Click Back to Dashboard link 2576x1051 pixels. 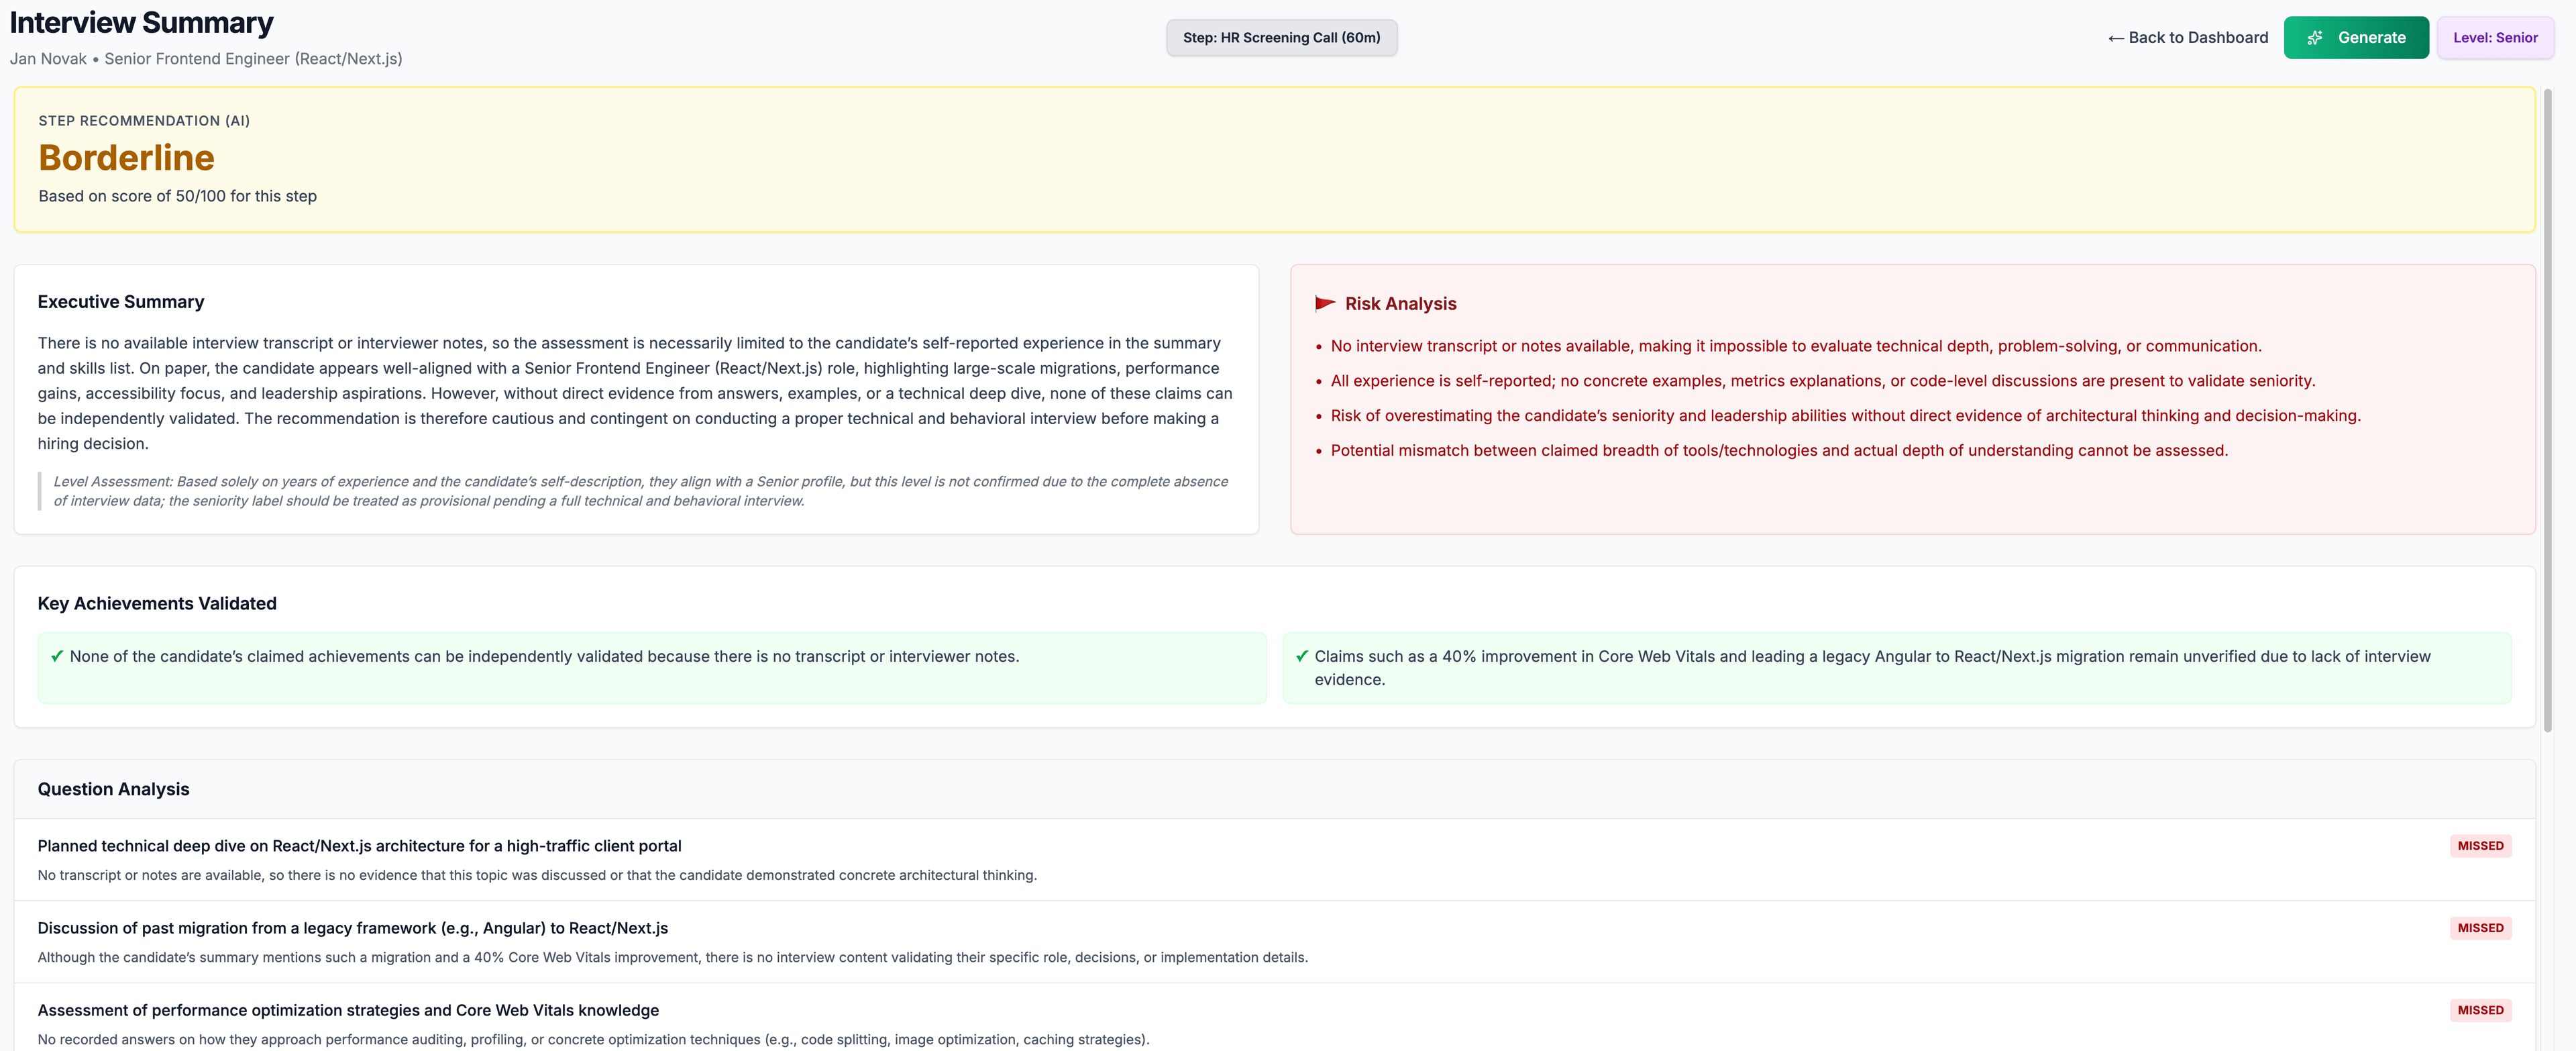click(x=2197, y=38)
